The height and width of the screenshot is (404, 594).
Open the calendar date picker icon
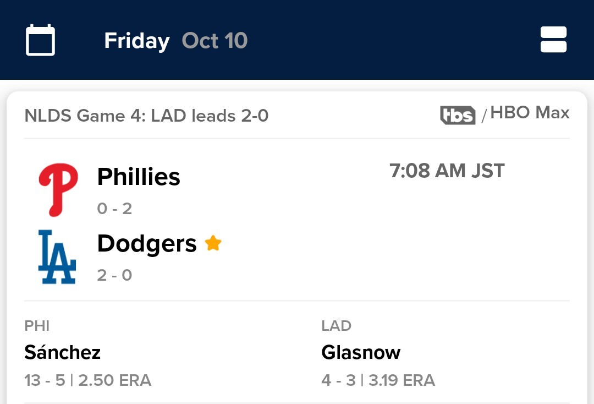pos(40,40)
